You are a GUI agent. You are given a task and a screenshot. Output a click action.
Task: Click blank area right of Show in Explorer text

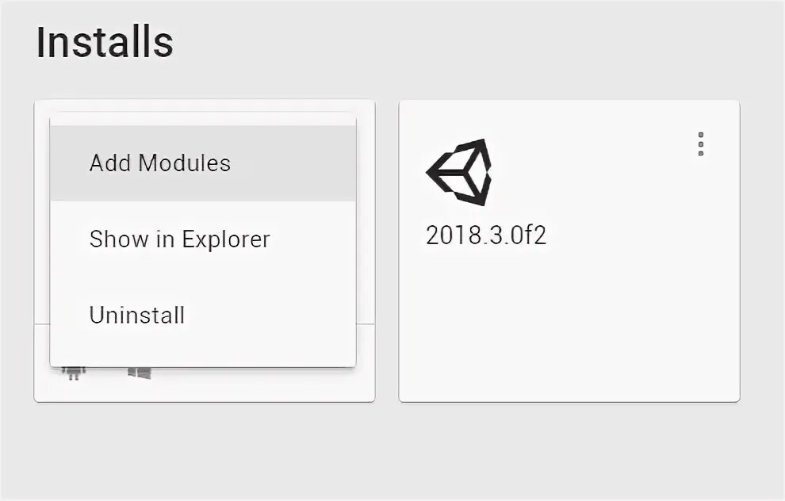click(317, 239)
